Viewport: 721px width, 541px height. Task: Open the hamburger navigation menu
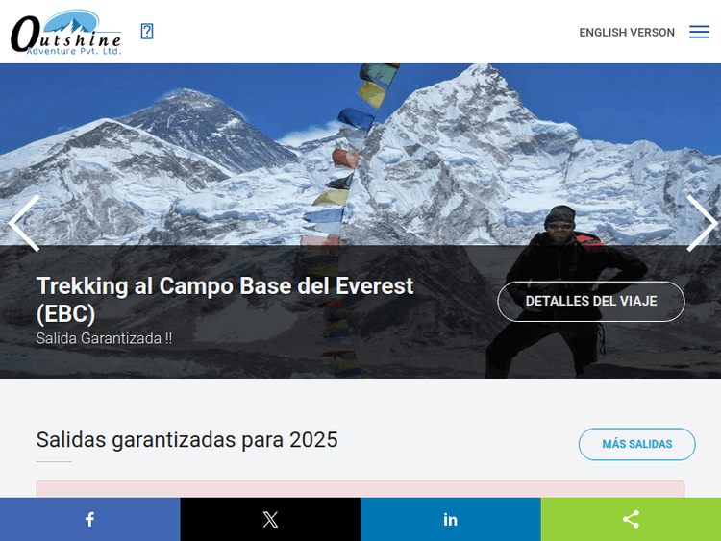point(699,32)
